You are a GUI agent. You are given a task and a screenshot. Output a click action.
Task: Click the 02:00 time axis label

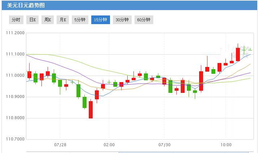(x=109, y=145)
